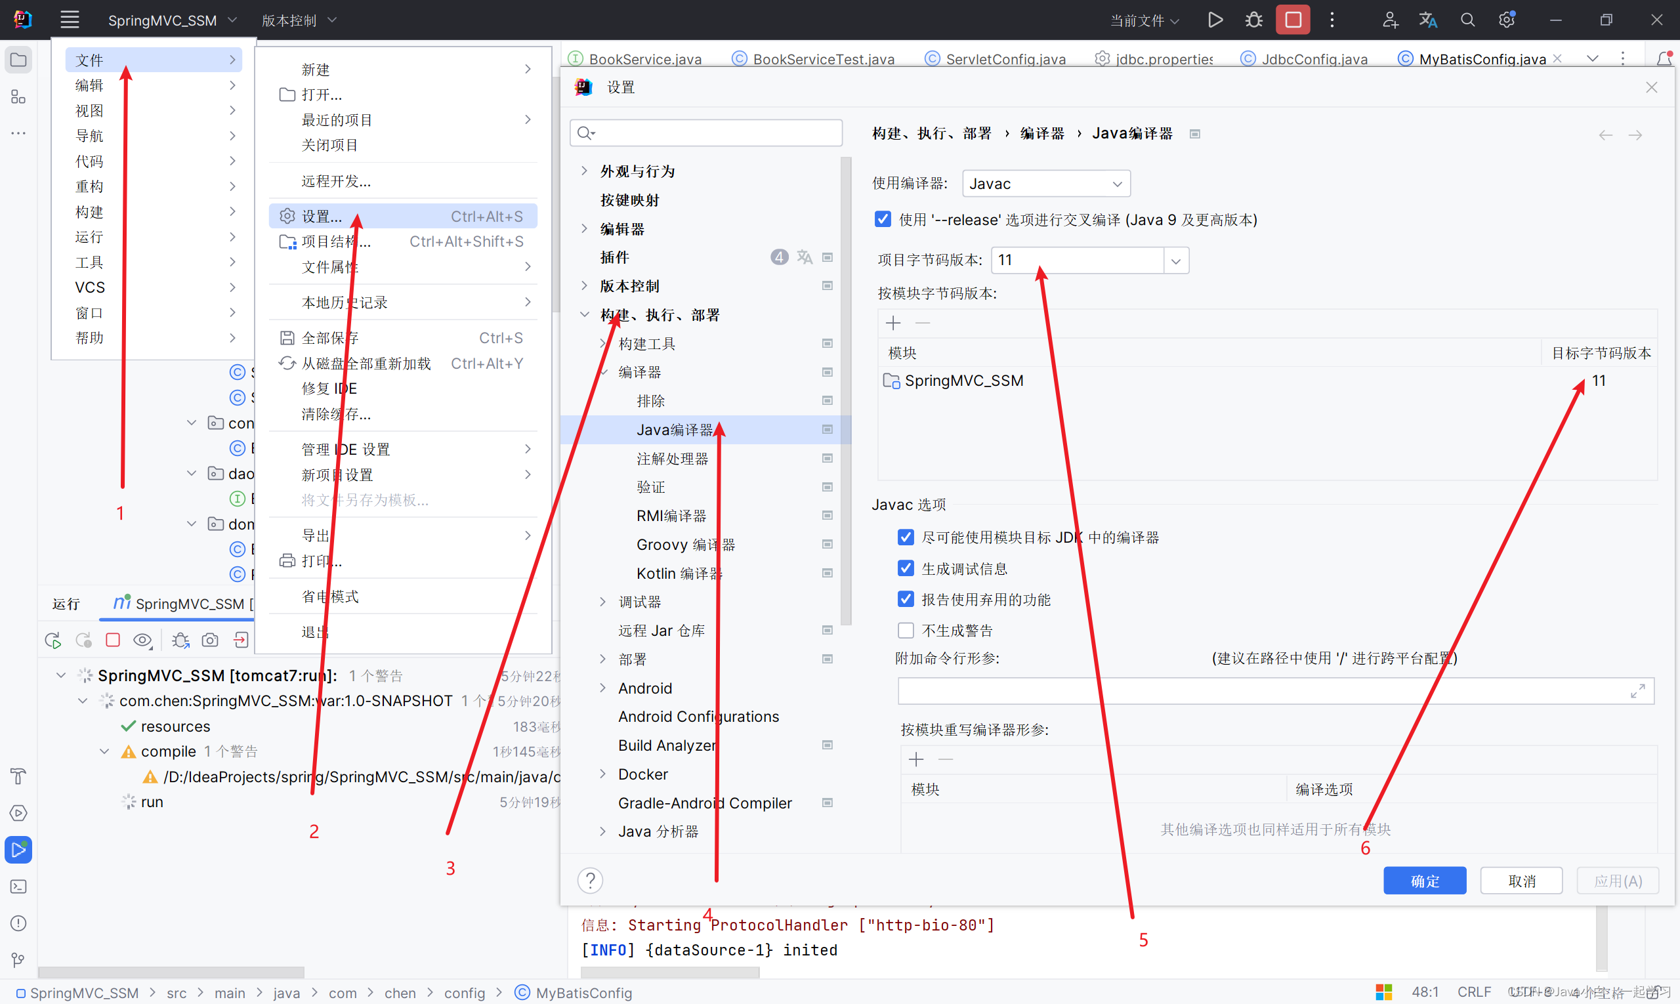This screenshot has width=1680, height=1004.
Task: Toggle use compiler from module target JDK checkbox
Action: click(905, 537)
